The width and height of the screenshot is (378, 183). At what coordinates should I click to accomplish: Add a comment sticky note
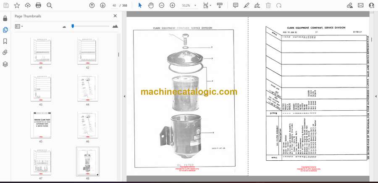pos(236,5)
